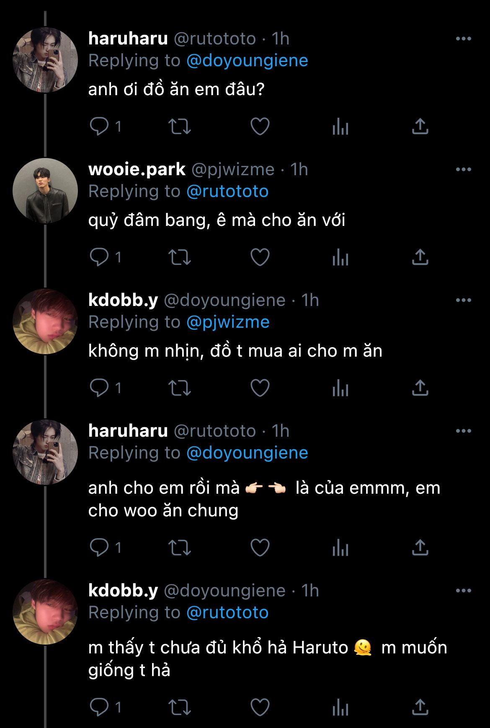
Task: View analytics for haruharu's "anh cho em rồi mà" tweet
Action: (340, 547)
